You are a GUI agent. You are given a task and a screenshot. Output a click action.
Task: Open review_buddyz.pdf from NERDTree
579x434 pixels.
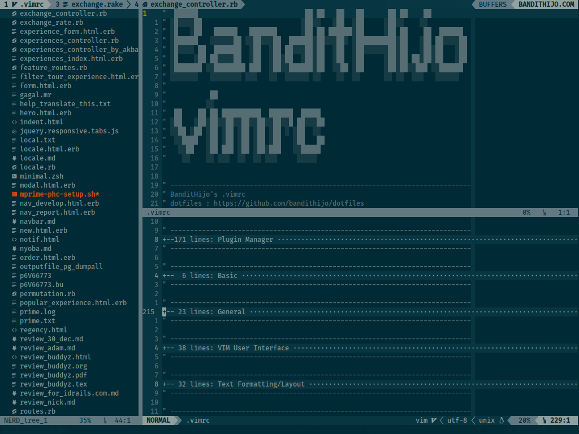coord(53,375)
